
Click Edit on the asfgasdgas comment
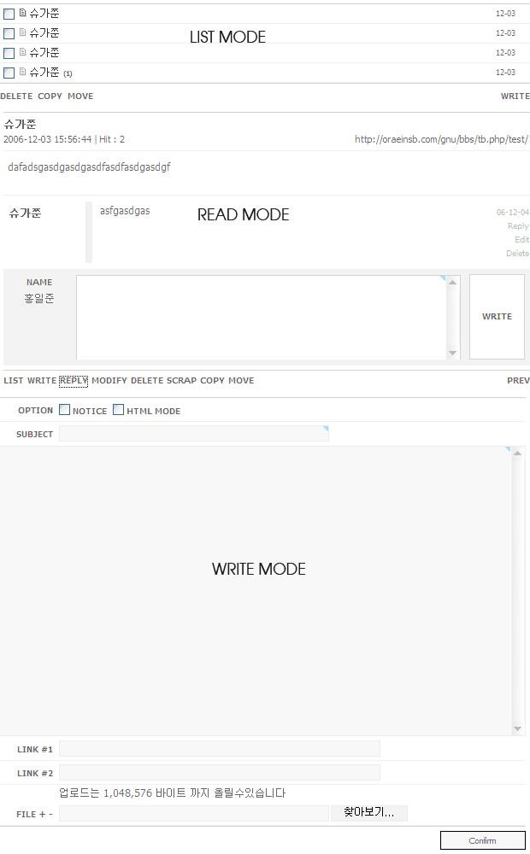pos(521,240)
